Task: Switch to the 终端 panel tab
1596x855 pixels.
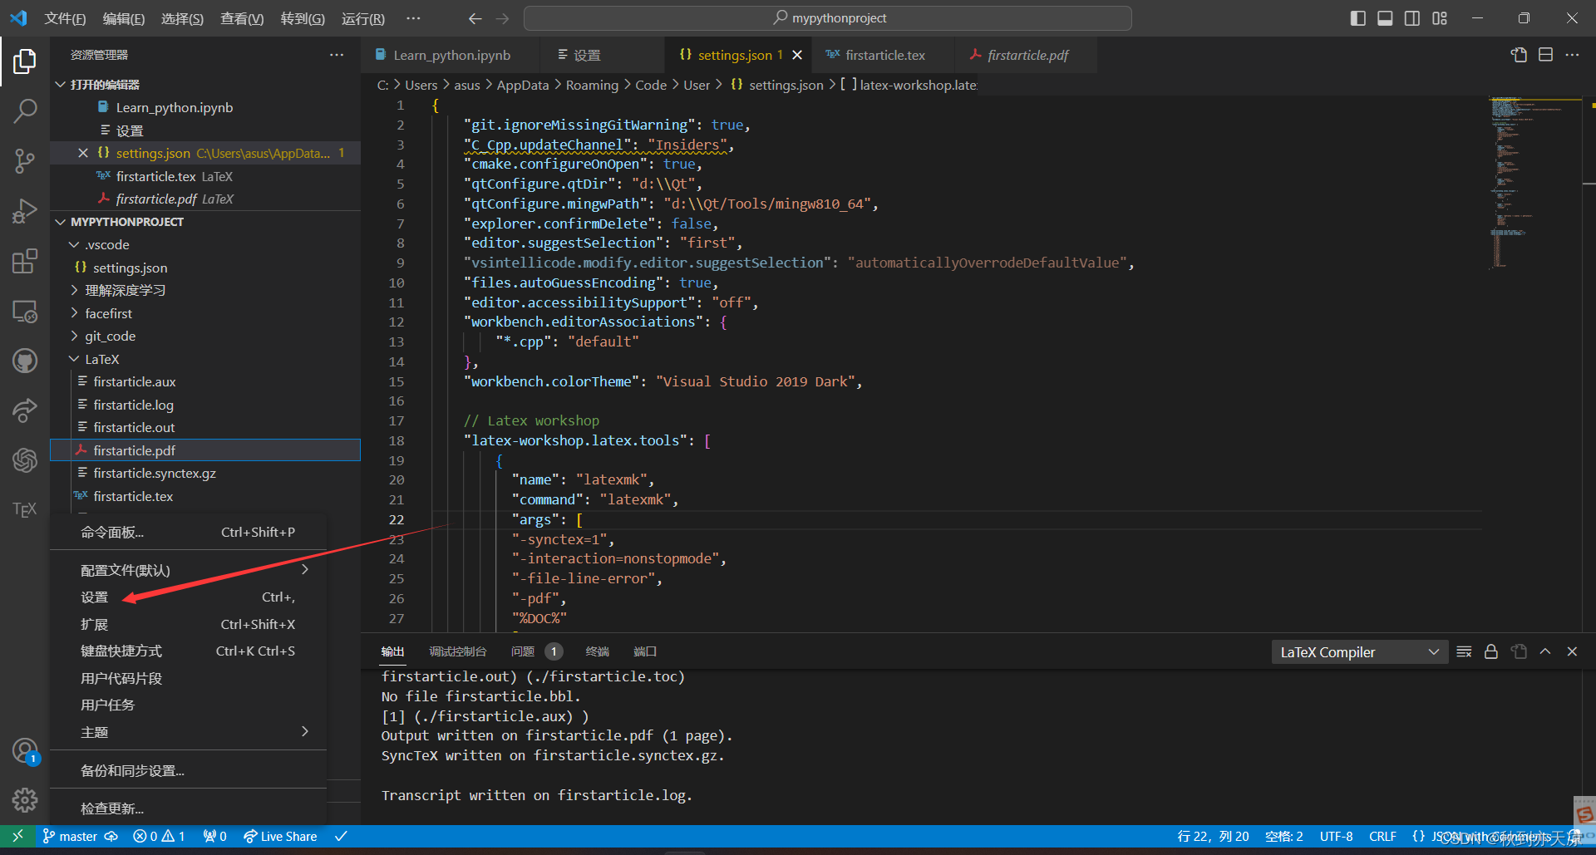Action: click(598, 651)
